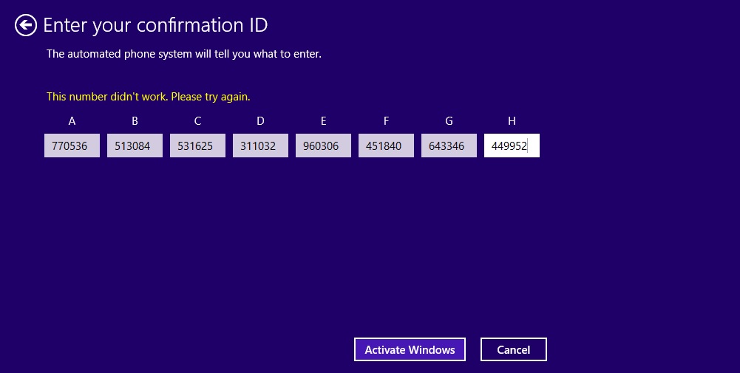Screen dimensions: 740x373
Task: Click the automated phone system instruction text
Action: 183,54
